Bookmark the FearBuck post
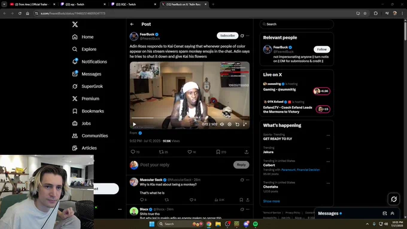 [218, 152]
